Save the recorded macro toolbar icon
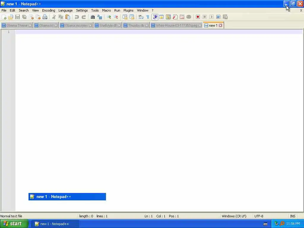 click(225, 17)
